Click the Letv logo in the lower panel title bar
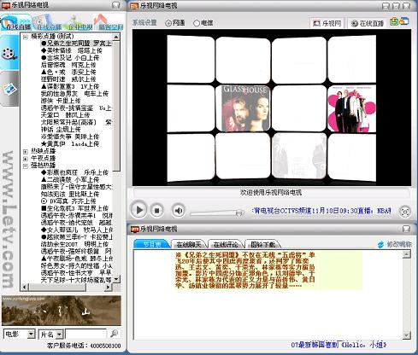418x355 pixels. [x=134, y=229]
